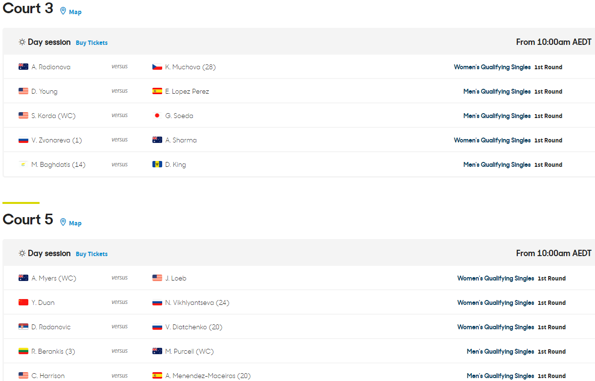This screenshot has height=381, width=595.
Task: Click the Japanese flag beside G. Soeda
Action: point(157,116)
